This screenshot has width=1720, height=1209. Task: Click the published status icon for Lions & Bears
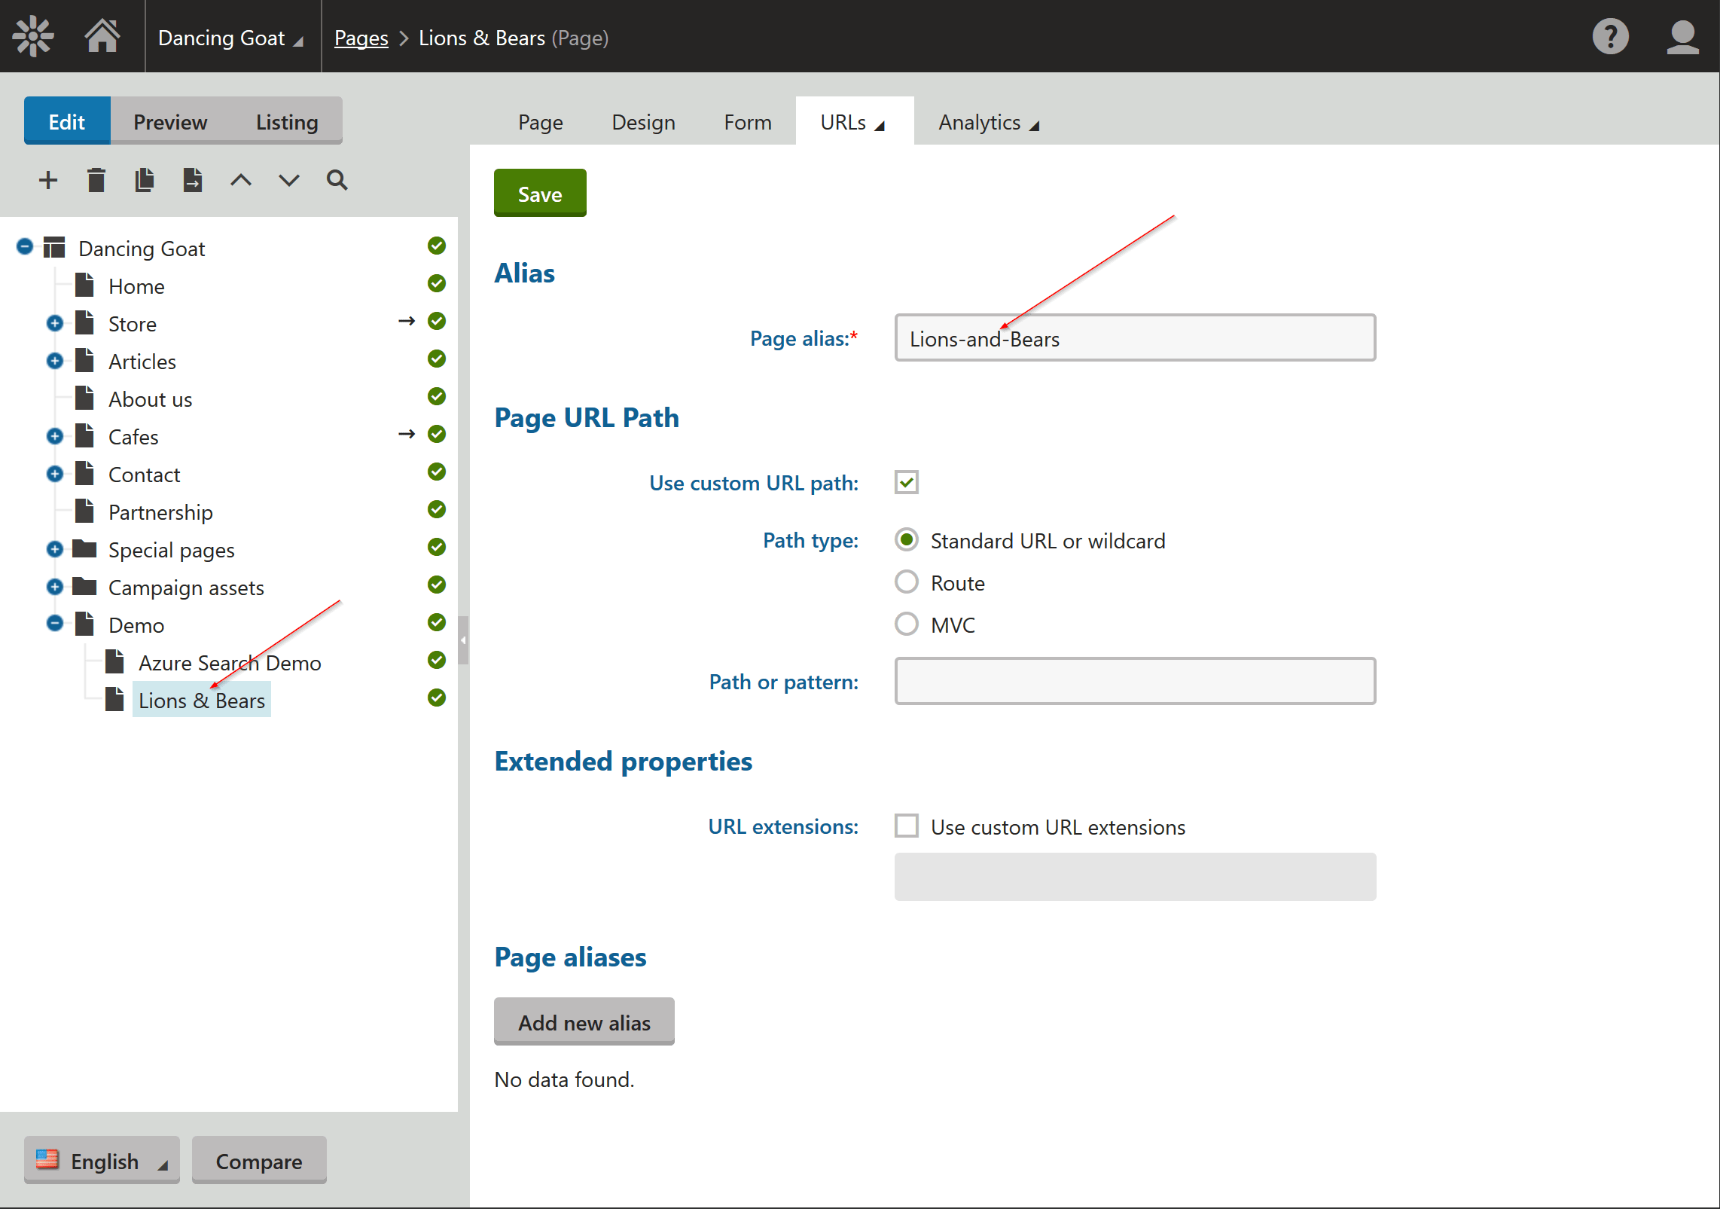pyautogui.click(x=437, y=698)
